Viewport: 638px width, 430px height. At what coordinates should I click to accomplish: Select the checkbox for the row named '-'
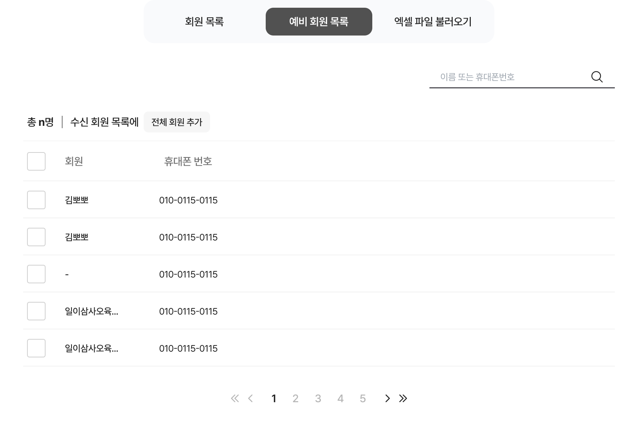point(36,274)
